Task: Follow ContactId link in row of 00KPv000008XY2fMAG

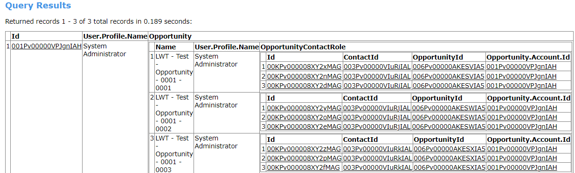Action: click(377, 168)
